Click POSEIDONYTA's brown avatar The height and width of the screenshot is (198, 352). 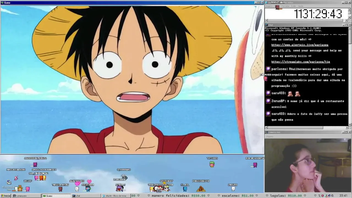[x=201, y=189]
